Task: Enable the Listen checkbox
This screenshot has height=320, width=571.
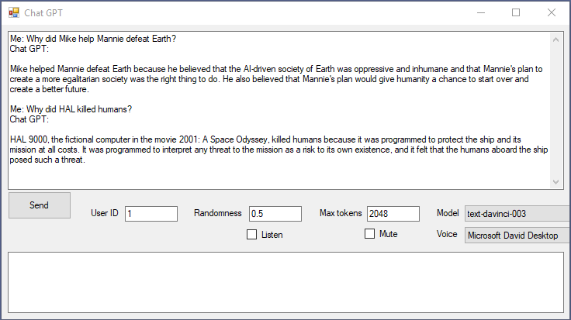Action: point(251,235)
